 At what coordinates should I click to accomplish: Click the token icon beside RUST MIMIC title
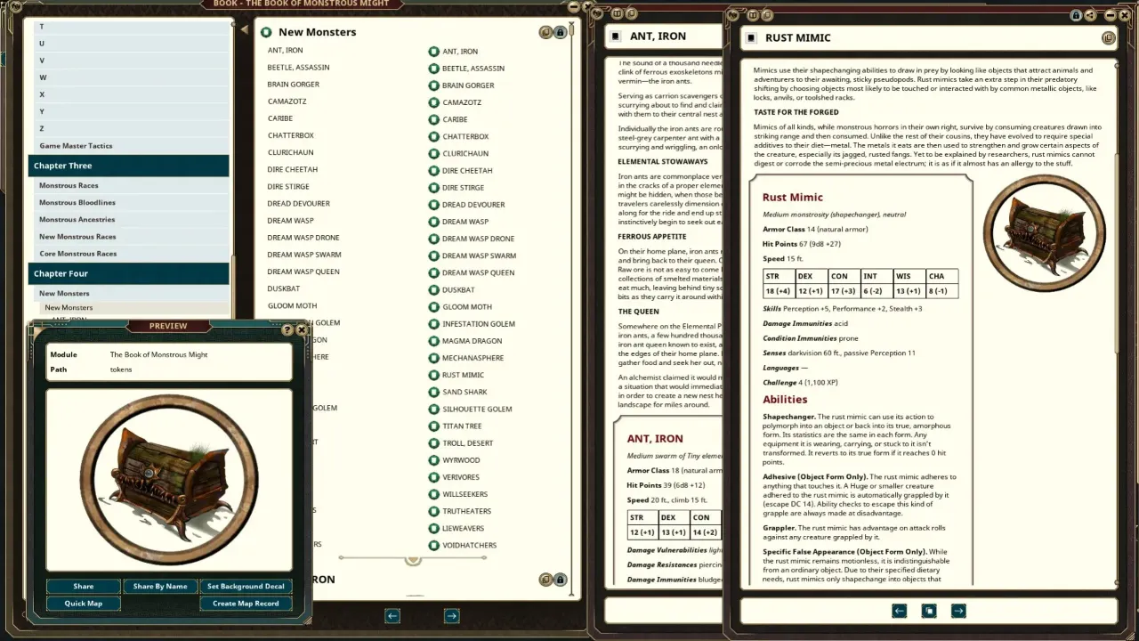[752, 38]
